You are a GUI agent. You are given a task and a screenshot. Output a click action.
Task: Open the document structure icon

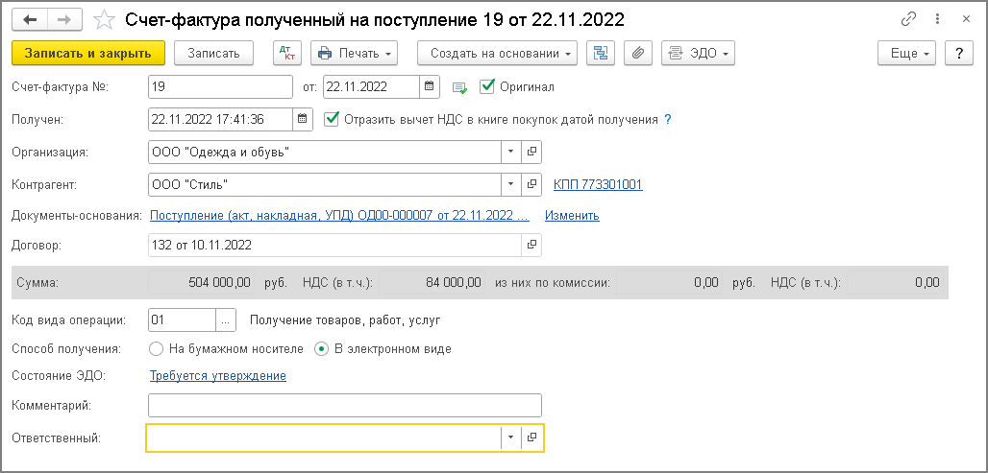coord(603,54)
